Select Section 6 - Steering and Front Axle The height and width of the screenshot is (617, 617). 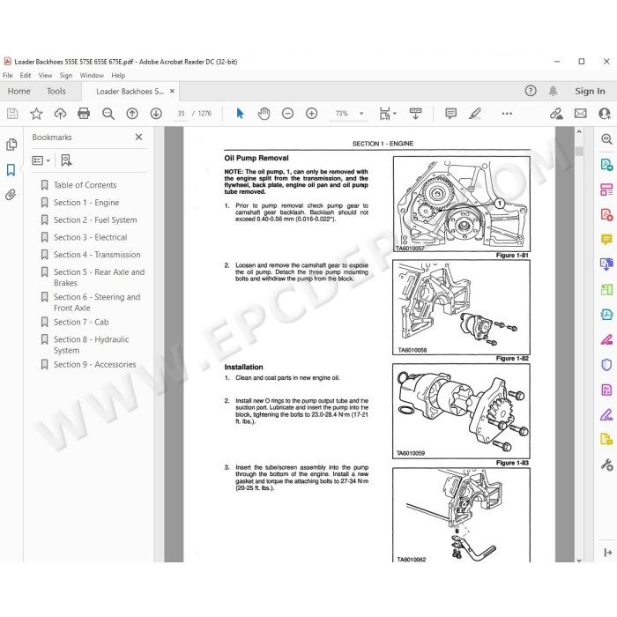(x=97, y=302)
